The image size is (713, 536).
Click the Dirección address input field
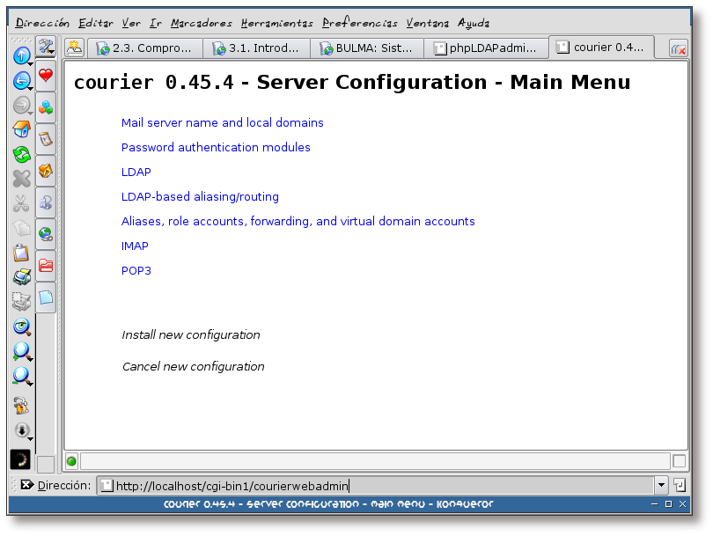379,485
